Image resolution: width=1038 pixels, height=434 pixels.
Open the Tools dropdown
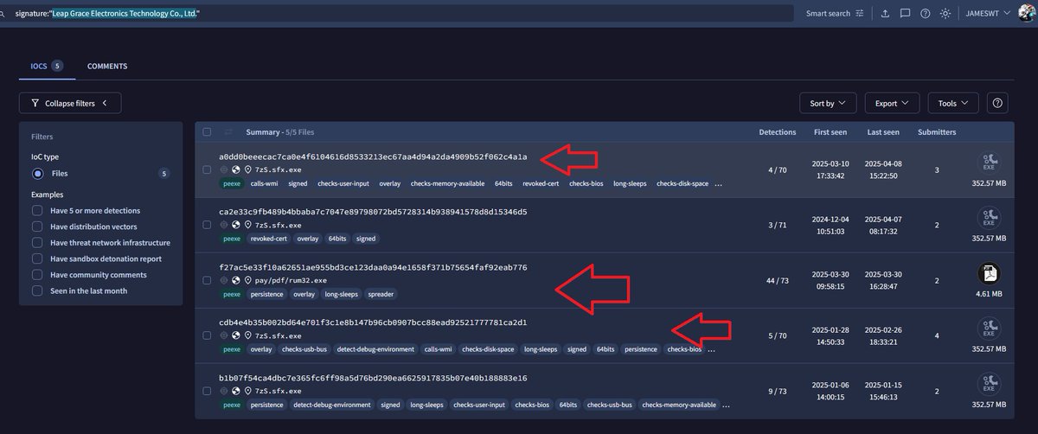[x=953, y=103]
